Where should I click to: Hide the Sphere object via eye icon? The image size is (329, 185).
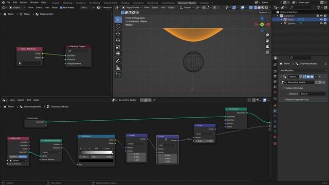[321, 23]
